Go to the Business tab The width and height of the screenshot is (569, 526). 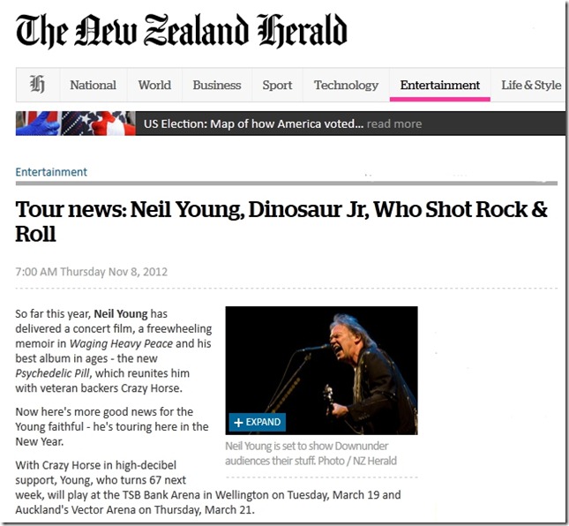(x=217, y=86)
